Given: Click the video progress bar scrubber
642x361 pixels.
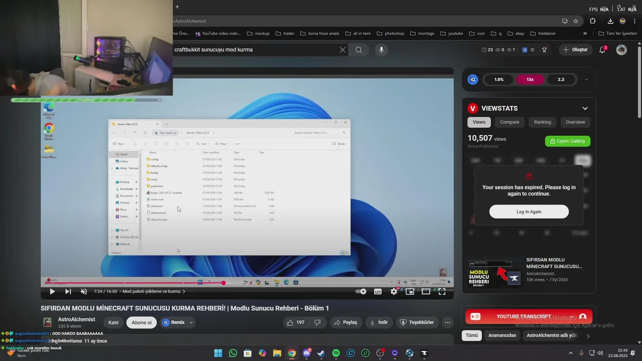Looking at the screenshot, I should (224, 283).
